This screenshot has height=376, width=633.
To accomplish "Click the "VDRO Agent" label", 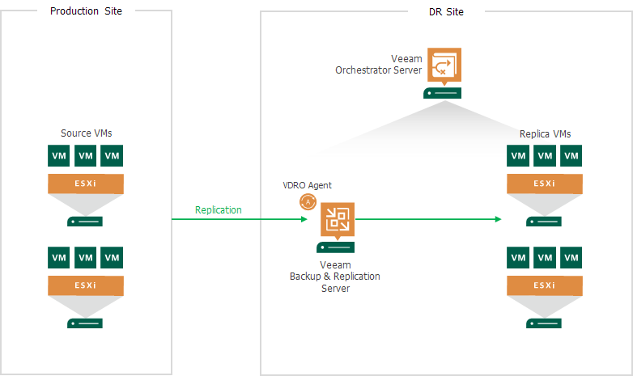I will click(308, 185).
